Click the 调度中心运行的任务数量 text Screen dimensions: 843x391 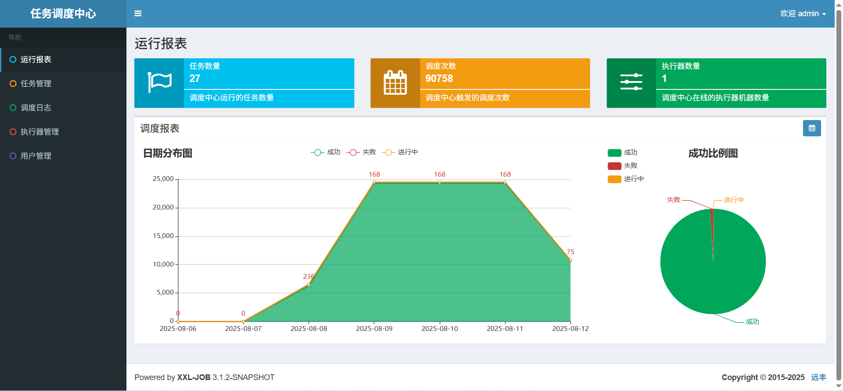tap(232, 98)
